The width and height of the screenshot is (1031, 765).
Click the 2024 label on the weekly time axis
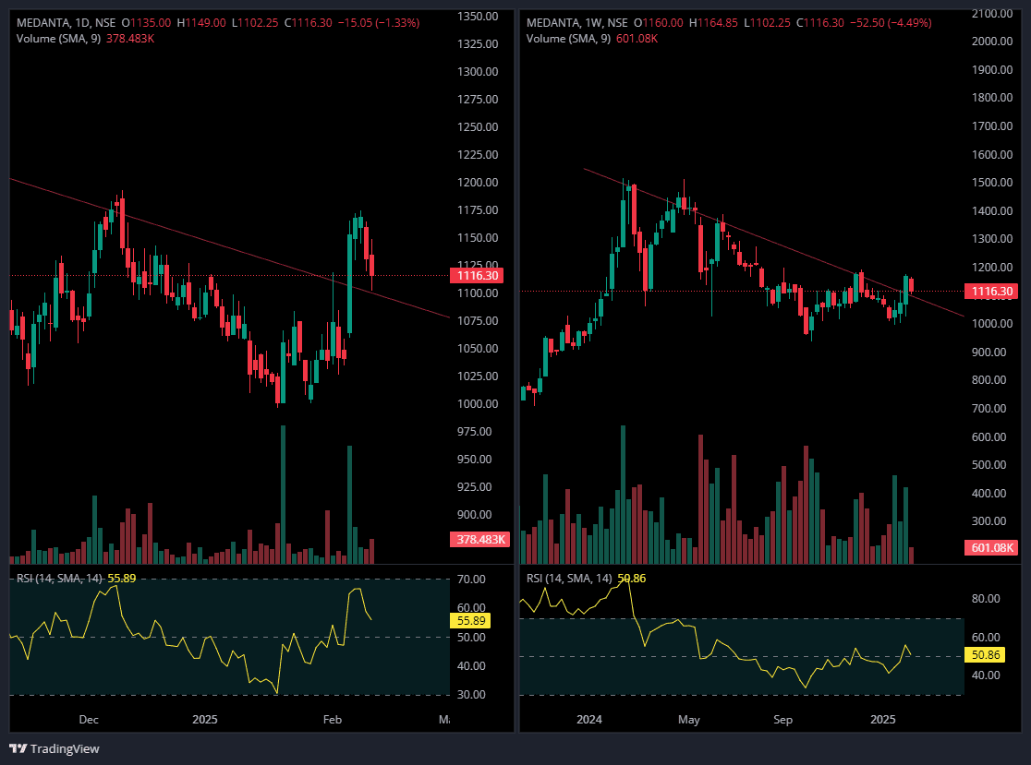pos(589,720)
